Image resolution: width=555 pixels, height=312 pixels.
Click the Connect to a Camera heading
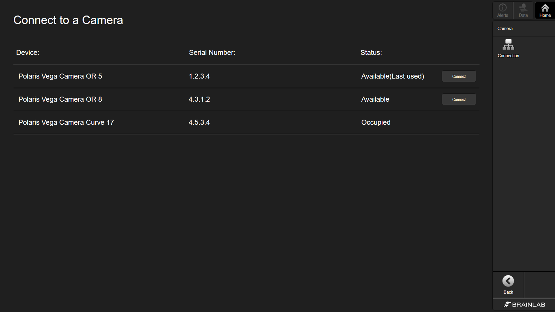[x=68, y=20]
